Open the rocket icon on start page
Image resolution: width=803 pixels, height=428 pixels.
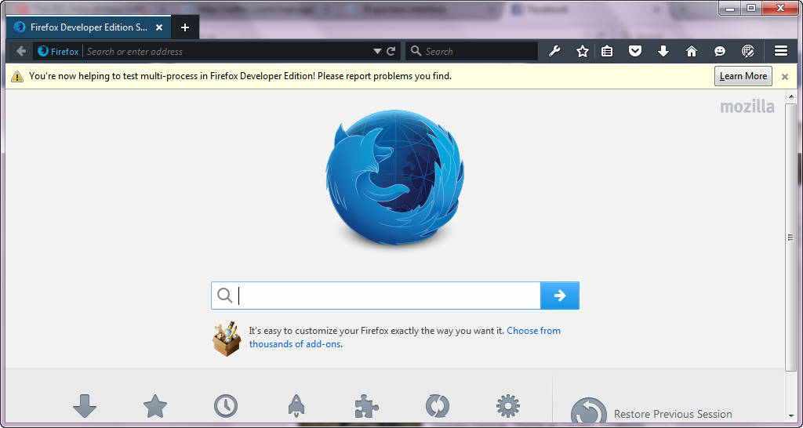click(296, 407)
